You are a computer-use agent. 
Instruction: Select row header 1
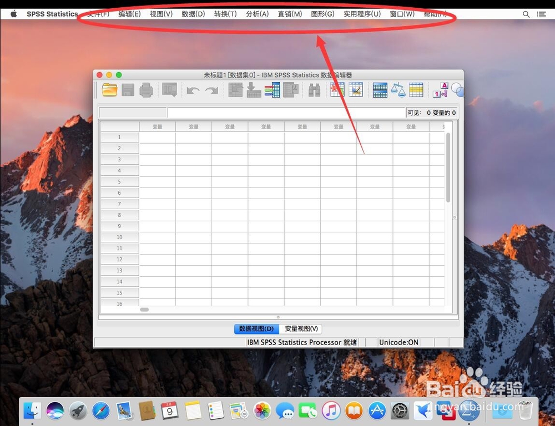120,137
